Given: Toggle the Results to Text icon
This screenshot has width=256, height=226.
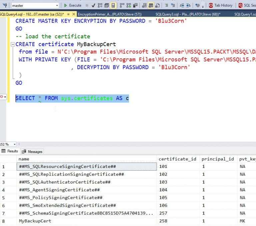Looking at the screenshot, I should coord(144,5).
